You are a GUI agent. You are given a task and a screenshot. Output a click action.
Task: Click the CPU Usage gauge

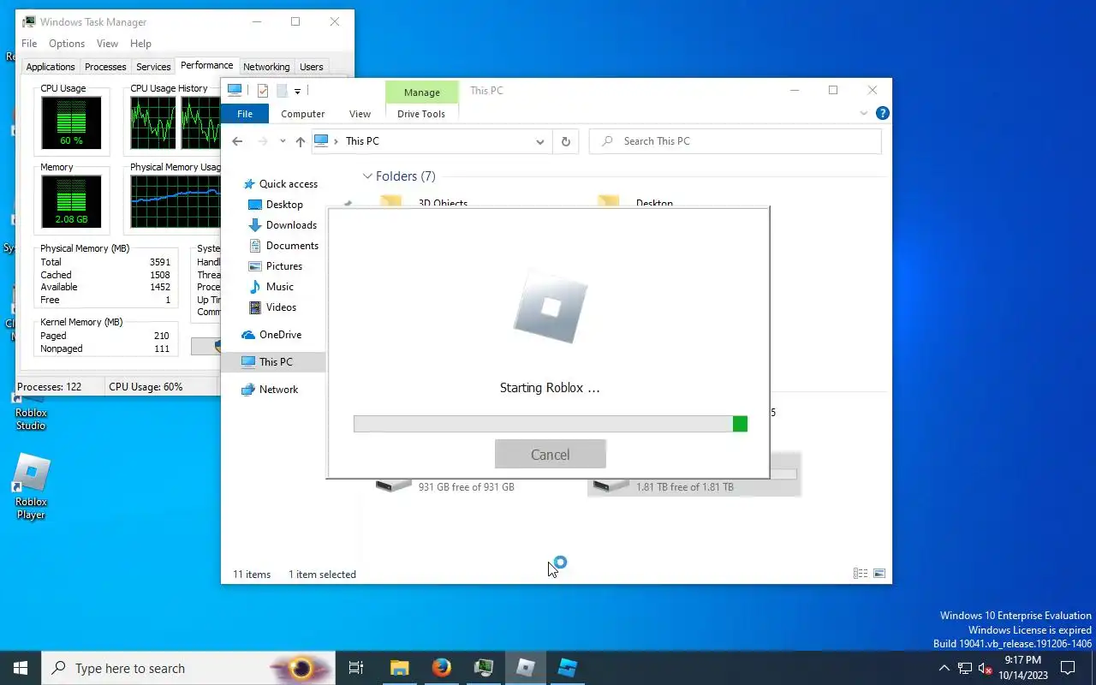click(71, 122)
